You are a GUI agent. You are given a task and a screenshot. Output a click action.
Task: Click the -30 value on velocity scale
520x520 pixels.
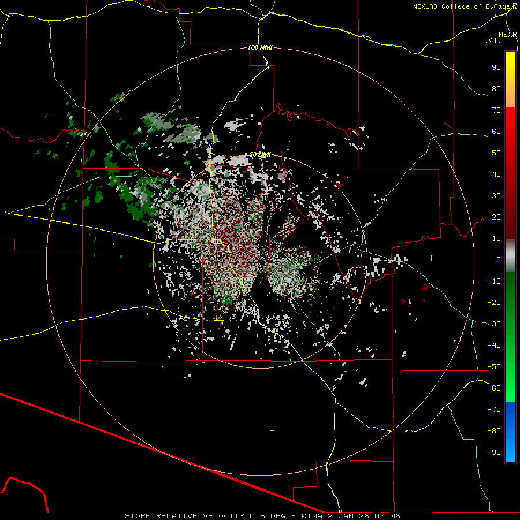[x=494, y=324]
